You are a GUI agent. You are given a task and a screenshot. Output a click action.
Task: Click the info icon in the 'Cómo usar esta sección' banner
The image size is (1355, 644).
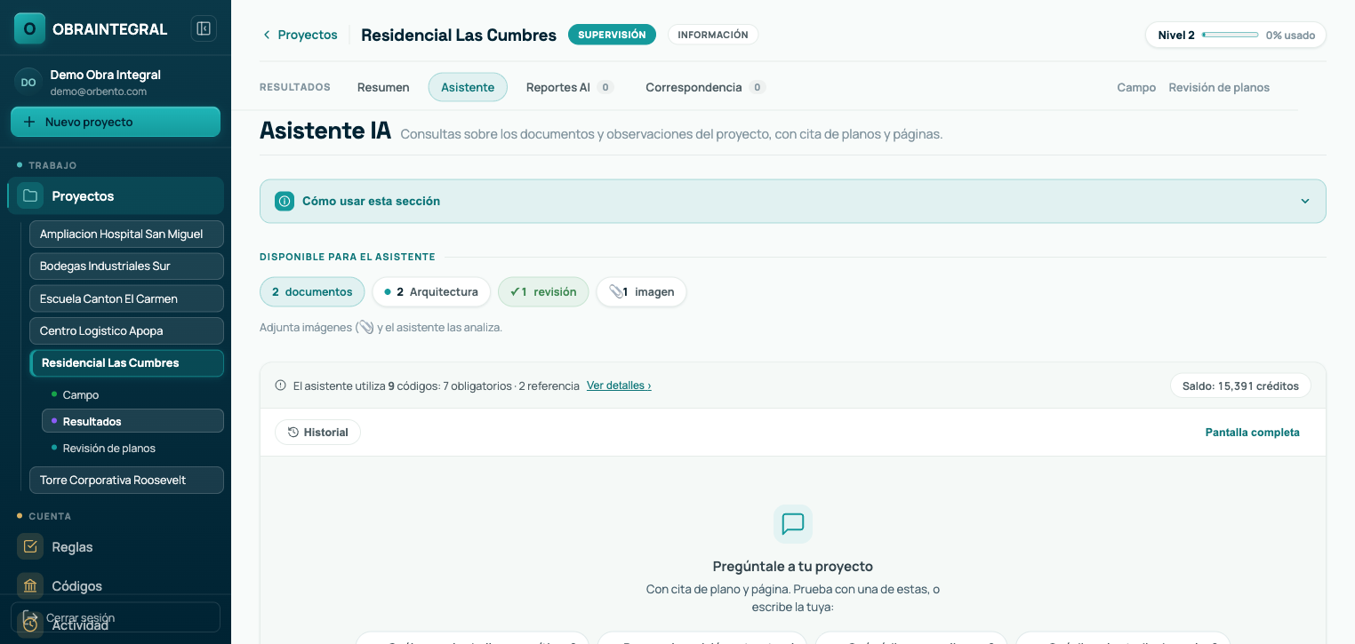point(285,201)
